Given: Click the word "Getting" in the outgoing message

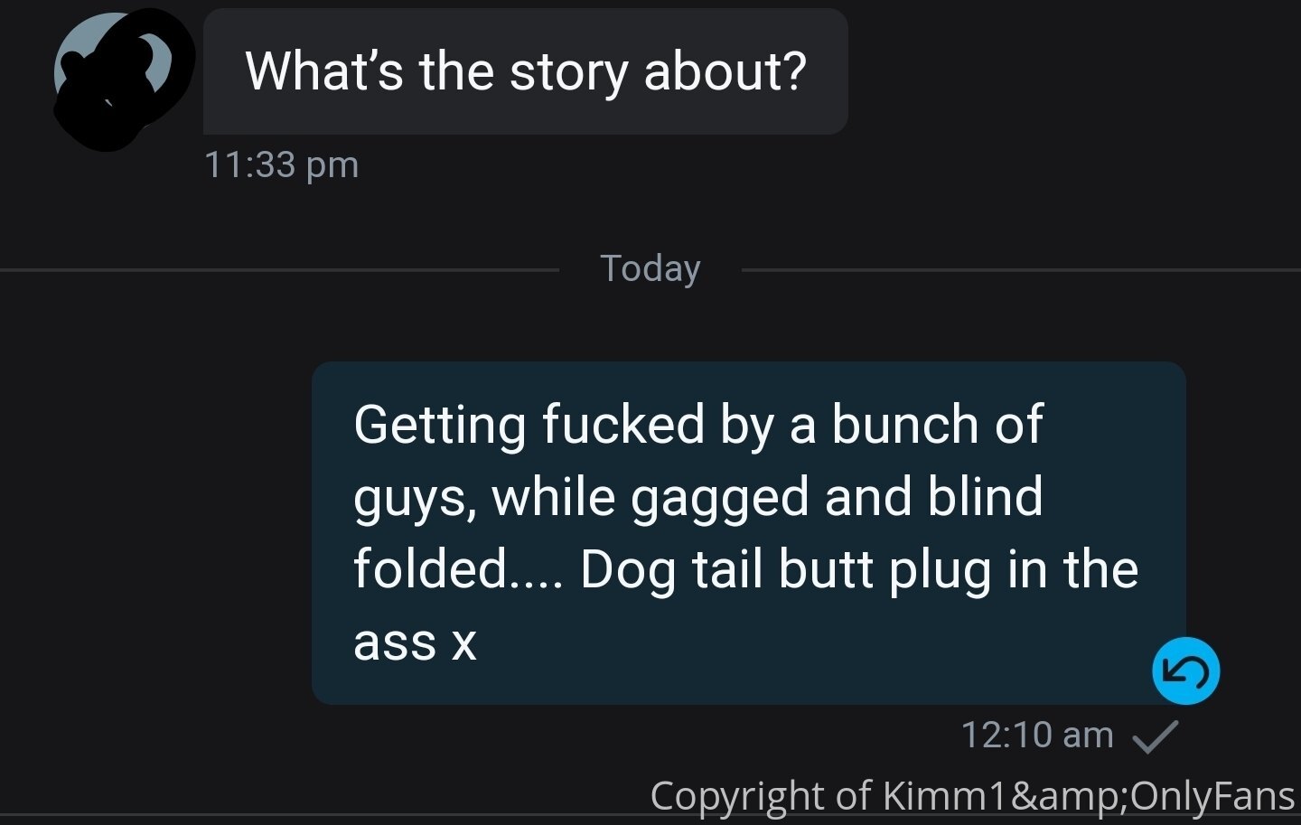Looking at the screenshot, I should point(439,426).
